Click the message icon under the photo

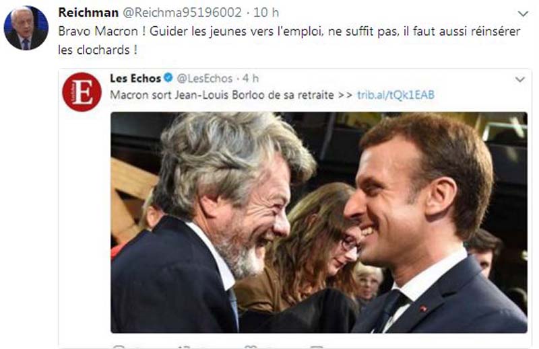point(316,347)
